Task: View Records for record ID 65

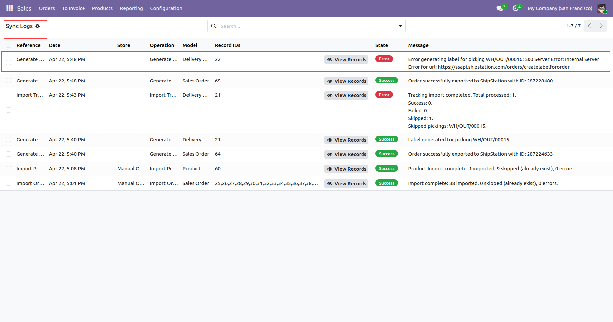Action: [x=347, y=81]
